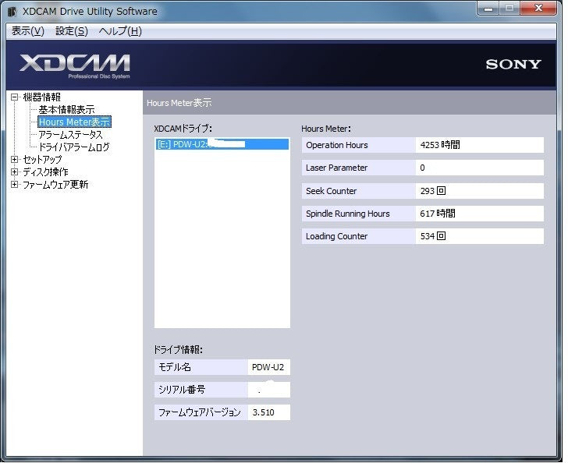Close the XDCAM Drive Utility window
The image size is (568, 463).
click(x=538, y=8)
